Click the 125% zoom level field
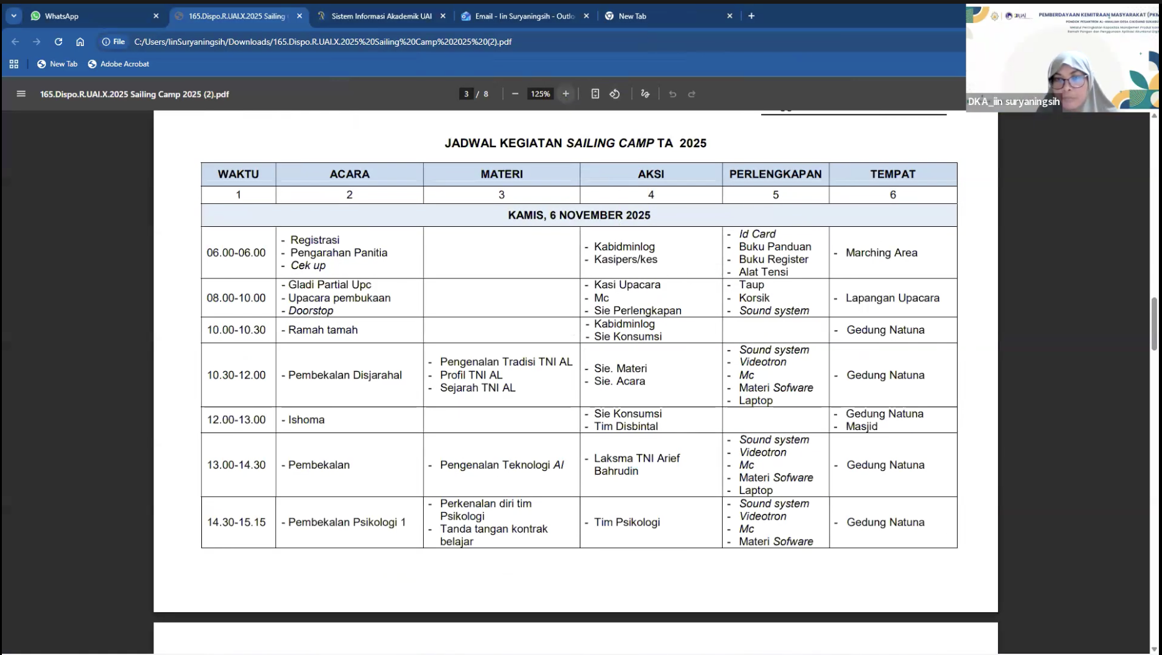The height and width of the screenshot is (655, 1162). coord(540,94)
